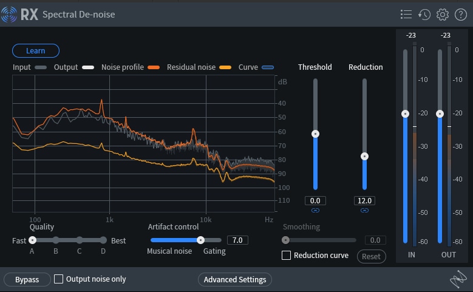473x292 pixels.
Task: Click the Artifact control slider handle
Action: 200,240
